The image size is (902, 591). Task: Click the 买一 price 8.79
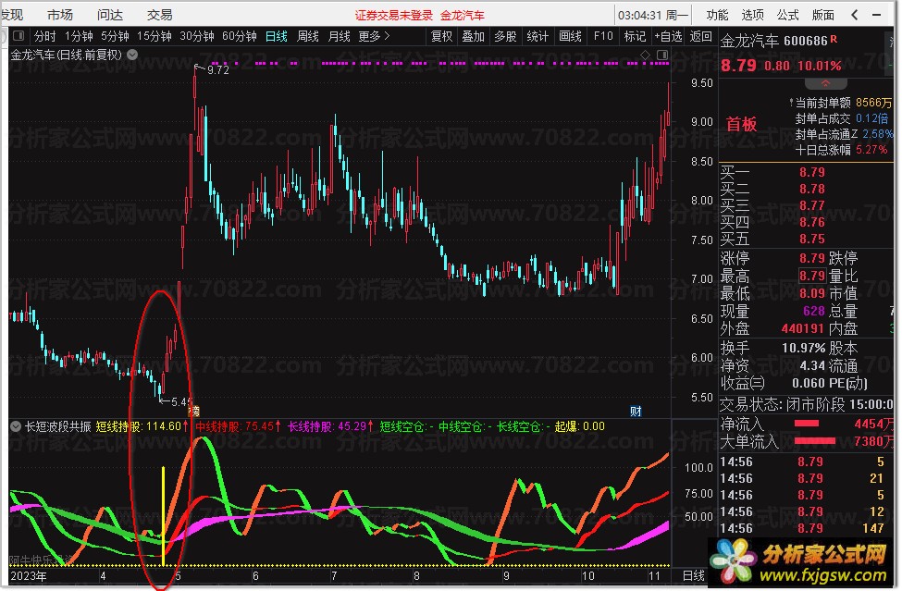click(x=811, y=172)
